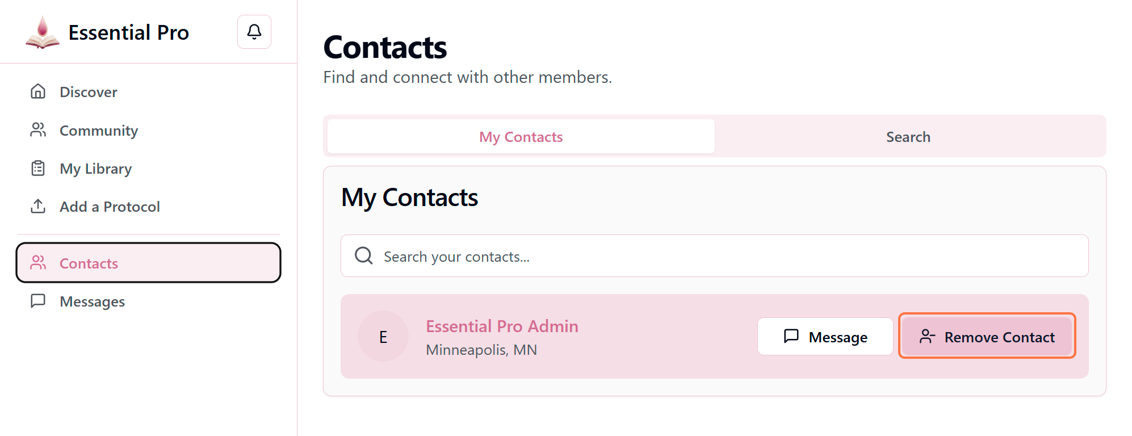Click the Messages chat bubble icon
The height and width of the screenshot is (436, 1132).
pos(38,301)
